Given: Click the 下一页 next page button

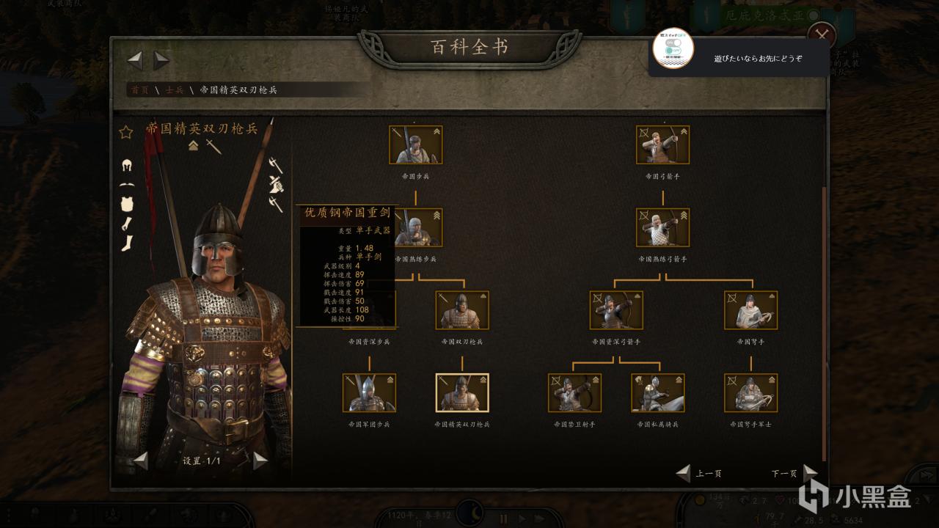Looking at the screenshot, I should [794, 474].
